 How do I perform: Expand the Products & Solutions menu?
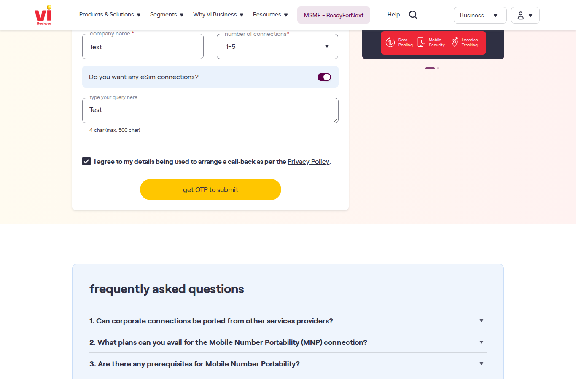coord(110,15)
